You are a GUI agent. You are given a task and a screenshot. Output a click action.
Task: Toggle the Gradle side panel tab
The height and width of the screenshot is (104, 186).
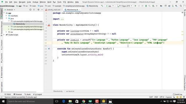tap(185, 13)
